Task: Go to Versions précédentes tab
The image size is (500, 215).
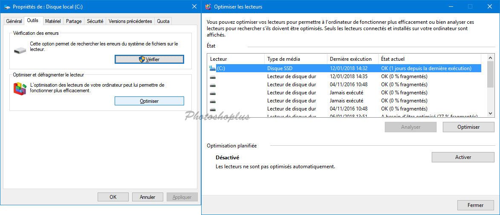Action: (130, 21)
